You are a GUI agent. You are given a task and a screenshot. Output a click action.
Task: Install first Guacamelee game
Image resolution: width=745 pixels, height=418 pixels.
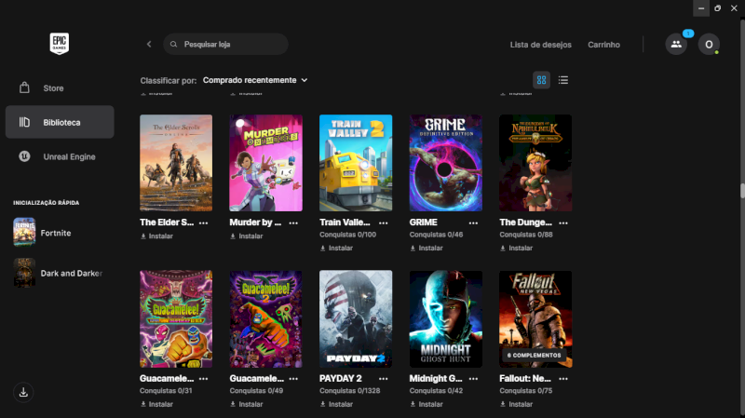point(156,404)
